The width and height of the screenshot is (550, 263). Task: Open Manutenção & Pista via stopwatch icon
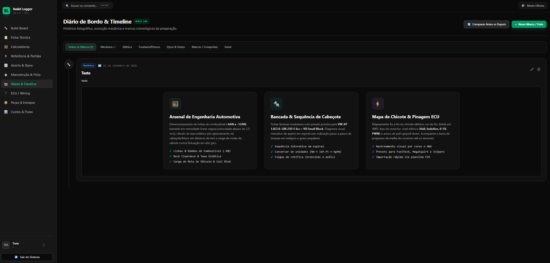[x=6, y=75]
